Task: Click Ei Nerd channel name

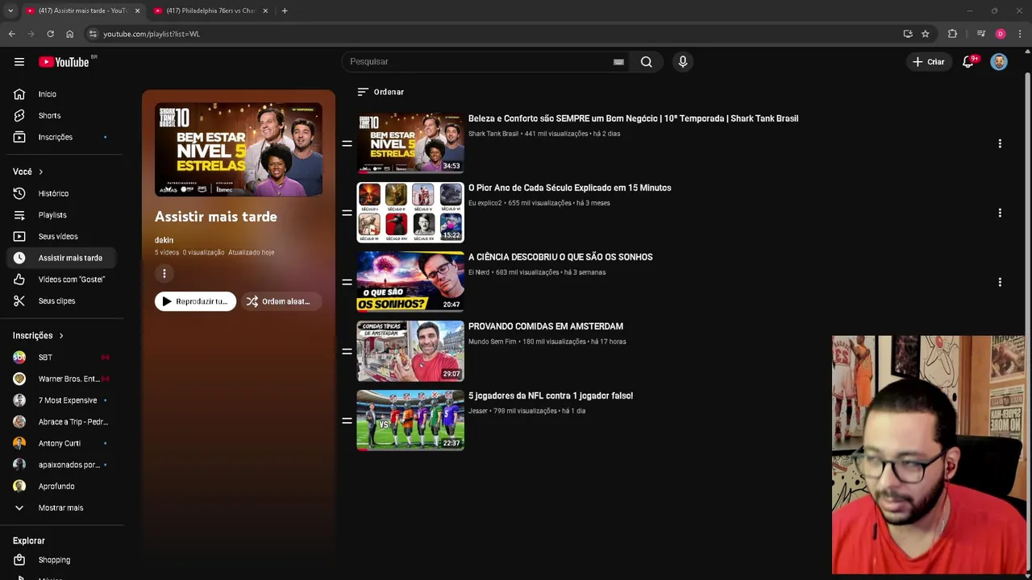Action: pos(479,272)
